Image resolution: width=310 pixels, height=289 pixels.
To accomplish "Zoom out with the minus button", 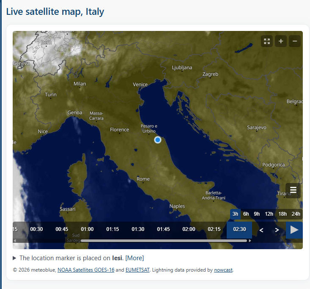I will [x=295, y=41].
